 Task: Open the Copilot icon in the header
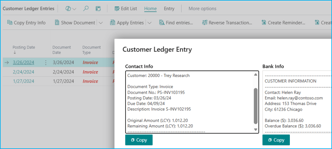coord(68,9)
